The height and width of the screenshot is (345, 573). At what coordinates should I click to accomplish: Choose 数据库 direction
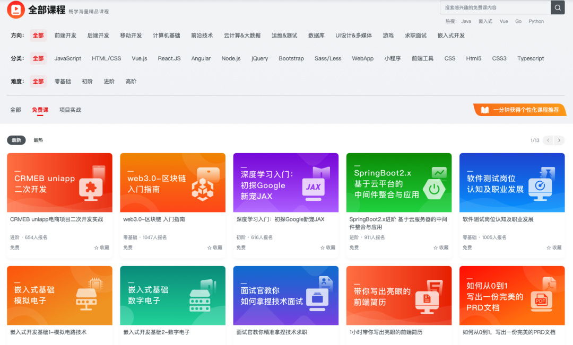[316, 36]
